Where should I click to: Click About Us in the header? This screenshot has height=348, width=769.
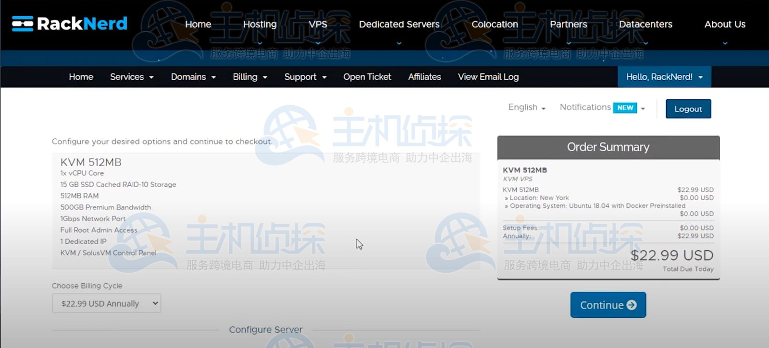coord(725,24)
